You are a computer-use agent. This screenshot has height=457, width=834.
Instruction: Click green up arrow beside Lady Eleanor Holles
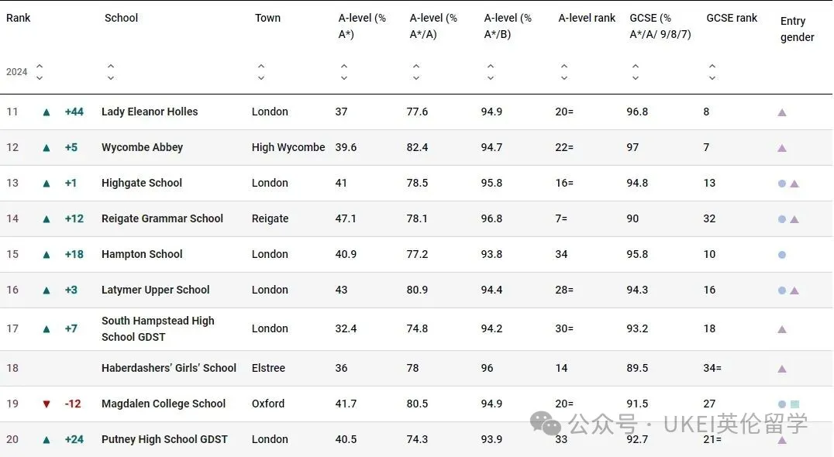tap(47, 112)
